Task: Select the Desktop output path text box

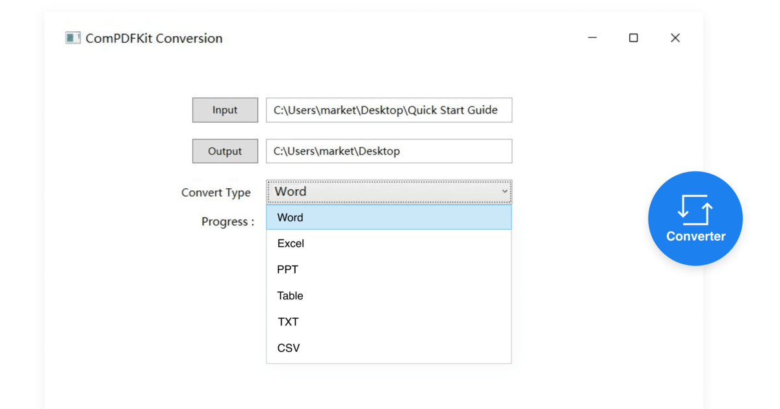Action: point(389,151)
